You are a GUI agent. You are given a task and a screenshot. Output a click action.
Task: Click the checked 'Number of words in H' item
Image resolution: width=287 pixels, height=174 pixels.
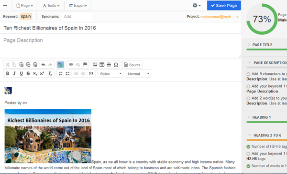tap(267, 166)
